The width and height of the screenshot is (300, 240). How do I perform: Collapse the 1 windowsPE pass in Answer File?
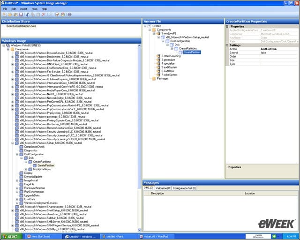click(x=154, y=33)
